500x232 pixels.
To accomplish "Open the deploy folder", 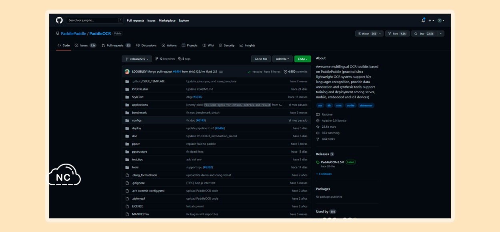I will pyautogui.click(x=136, y=128).
